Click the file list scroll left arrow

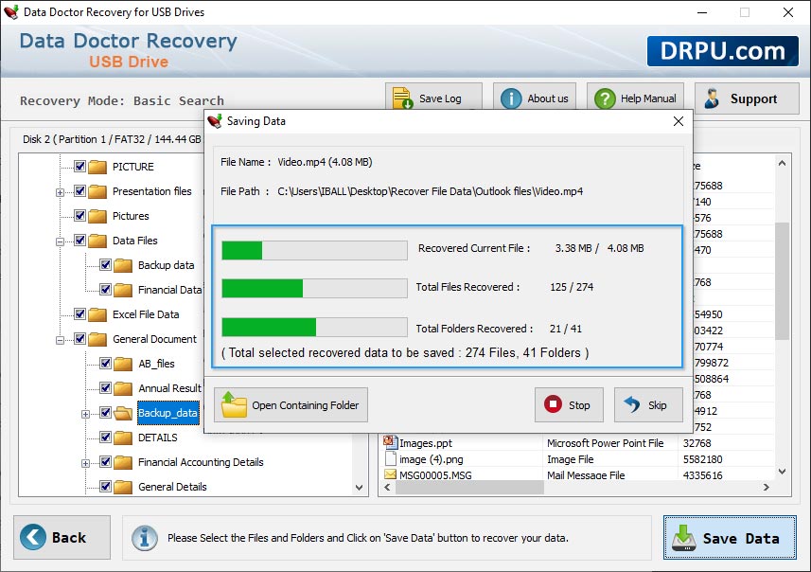point(387,487)
